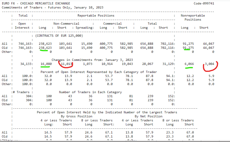Click the spreading change value 1,073
230x142 pixels.
pos(88,64)
